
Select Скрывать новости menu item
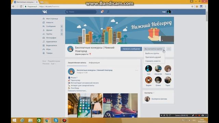point(153,61)
